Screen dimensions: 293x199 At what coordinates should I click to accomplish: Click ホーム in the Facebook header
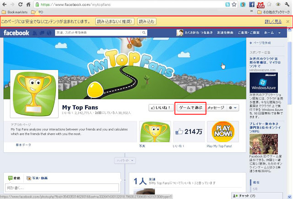(270, 33)
